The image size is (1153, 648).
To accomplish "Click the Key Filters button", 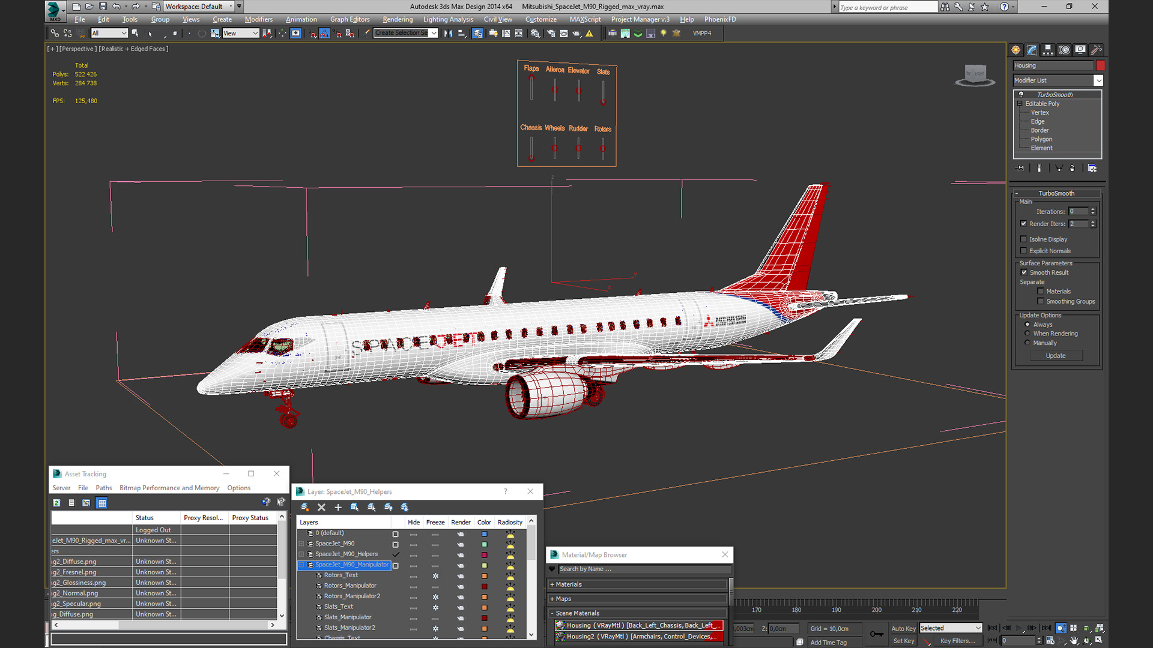I will 957,641.
